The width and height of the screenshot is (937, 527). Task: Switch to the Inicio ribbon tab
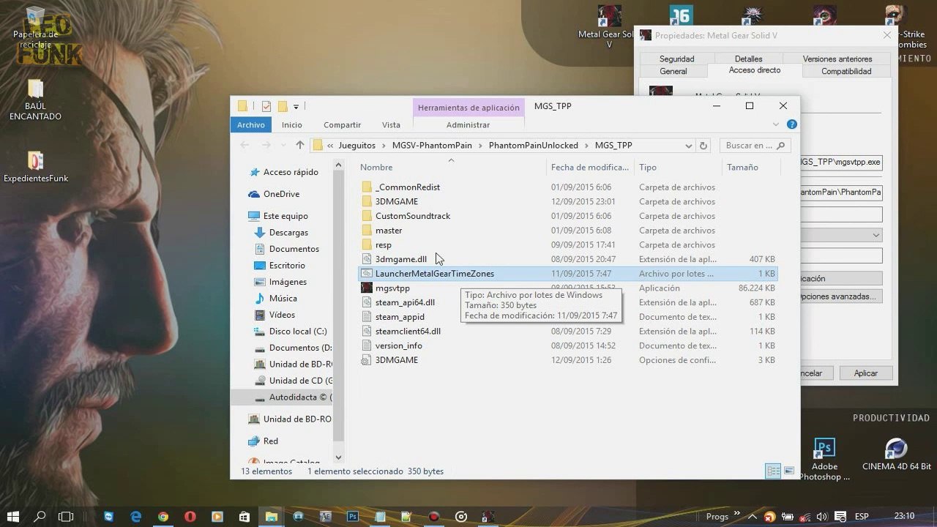click(291, 124)
